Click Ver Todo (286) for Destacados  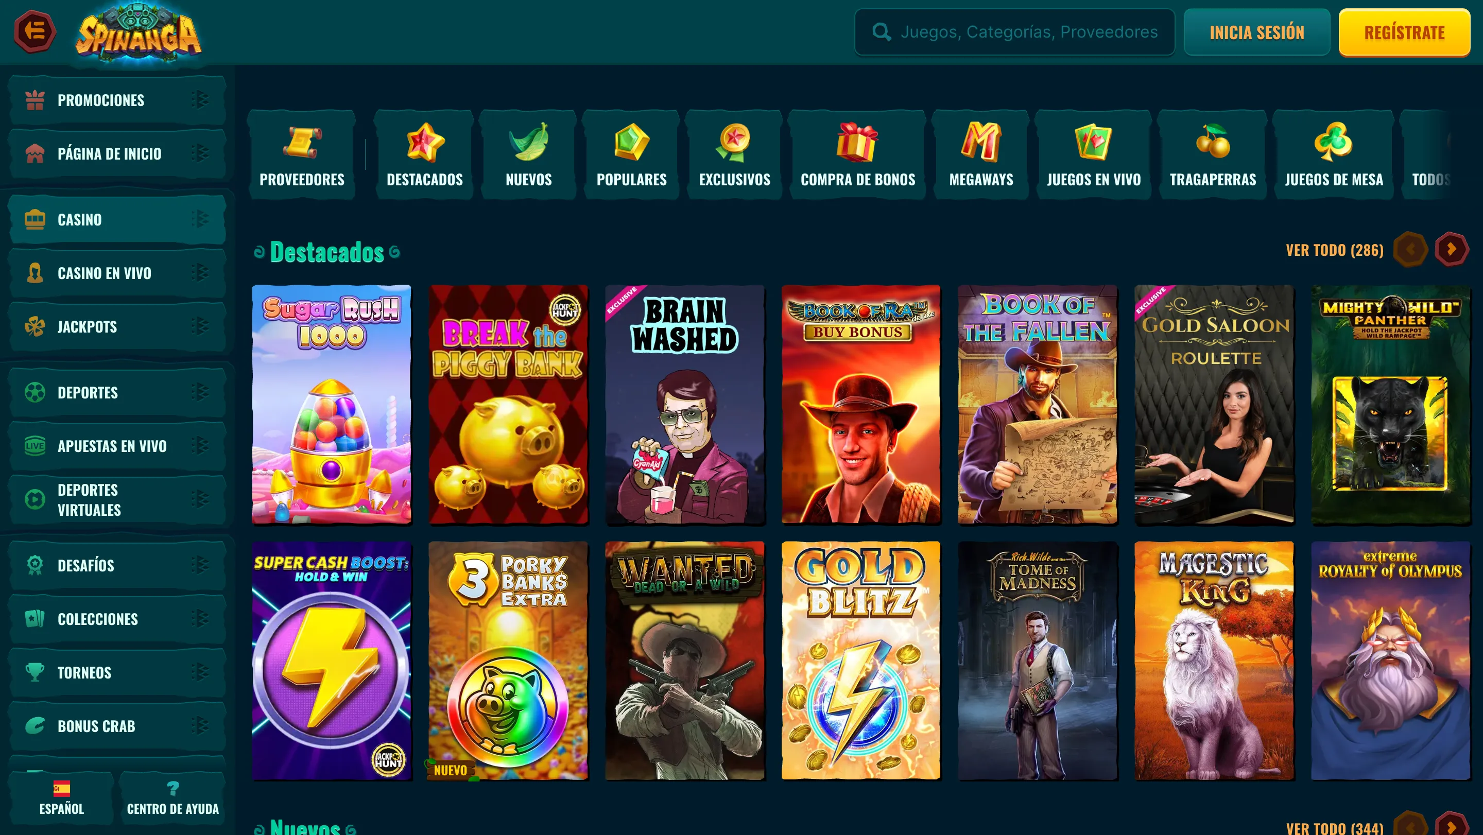(1335, 250)
